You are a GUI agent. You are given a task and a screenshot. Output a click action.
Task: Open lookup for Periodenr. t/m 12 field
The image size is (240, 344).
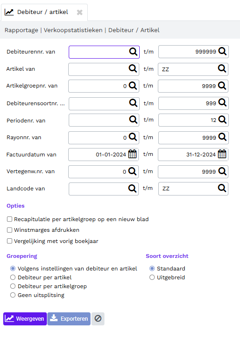(x=222, y=120)
